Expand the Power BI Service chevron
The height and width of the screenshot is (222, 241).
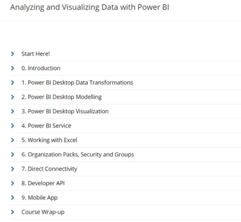click(13, 126)
